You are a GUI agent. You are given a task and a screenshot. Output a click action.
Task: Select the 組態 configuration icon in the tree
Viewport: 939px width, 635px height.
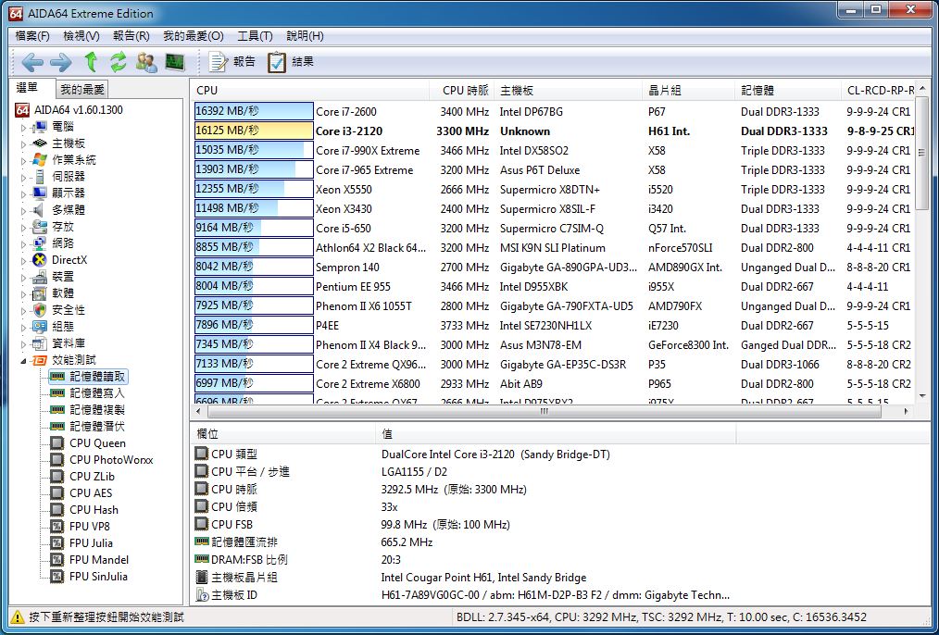coord(40,327)
